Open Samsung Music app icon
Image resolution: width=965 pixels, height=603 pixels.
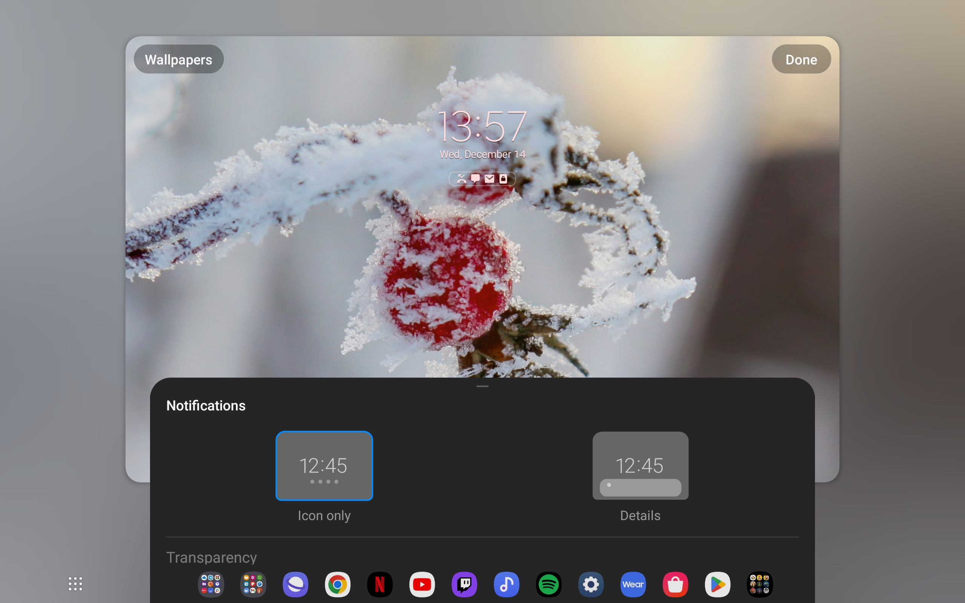click(506, 585)
